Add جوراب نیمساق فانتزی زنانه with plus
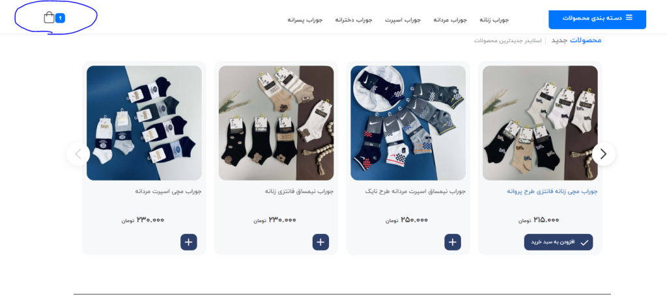 (x=320, y=242)
